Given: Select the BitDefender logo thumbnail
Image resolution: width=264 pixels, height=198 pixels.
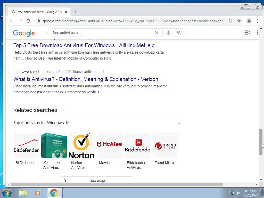Looking at the screenshot, I should pyautogui.click(x=26, y=145).
